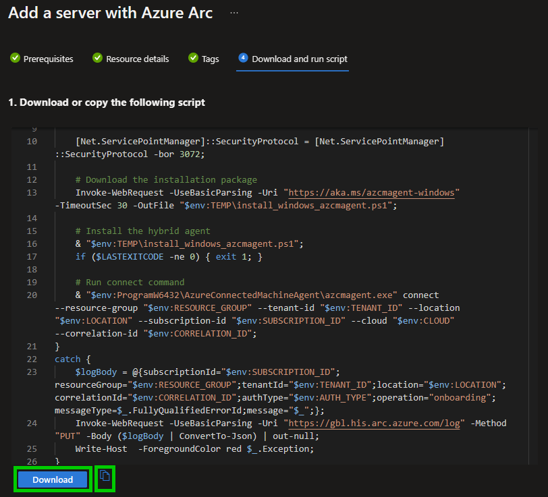Click "--subscription-id" in the connect command
This screenshot has width=548, height=497.
point(182,321)
